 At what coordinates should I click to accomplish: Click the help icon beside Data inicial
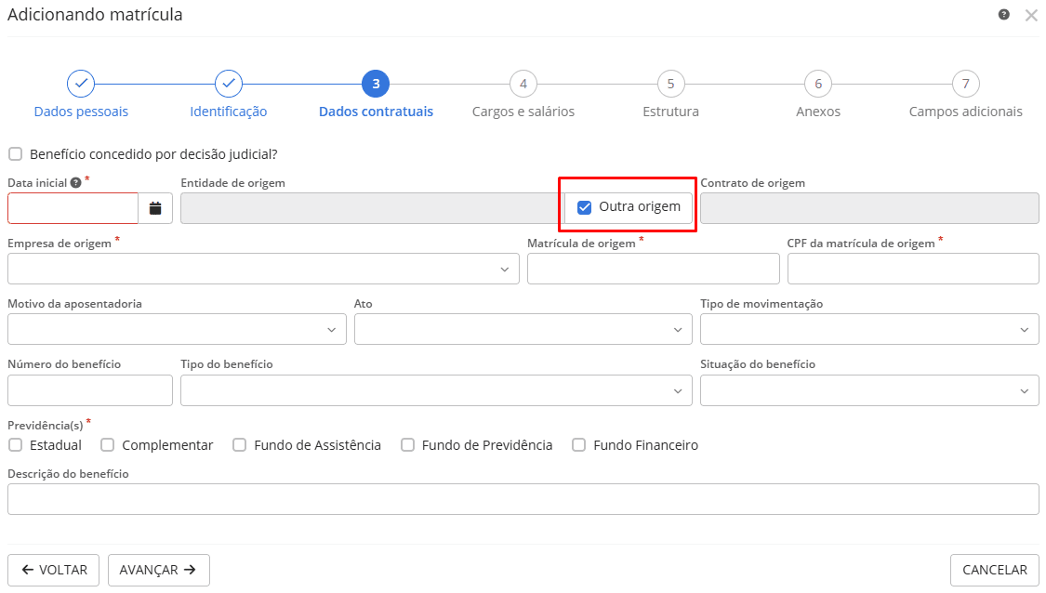[x=75, y=183]
